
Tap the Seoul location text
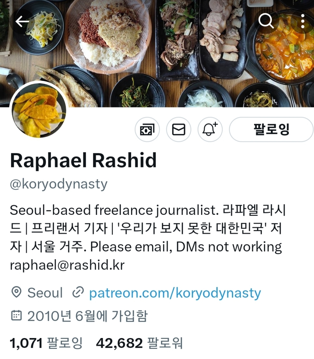45,293
